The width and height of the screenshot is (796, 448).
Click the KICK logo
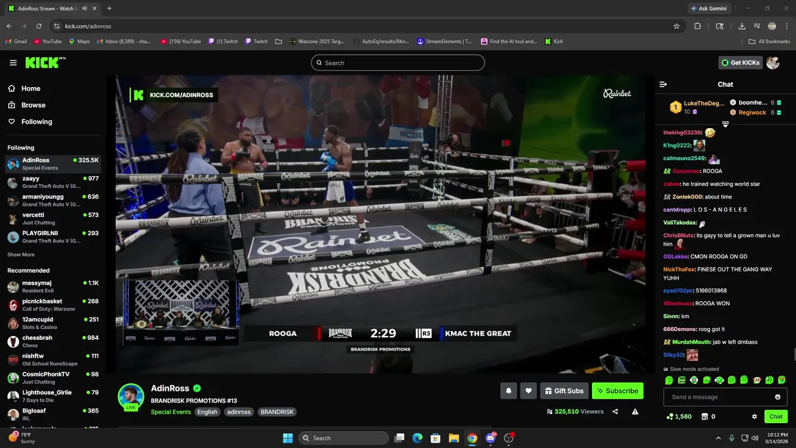[x=45, y=62]
